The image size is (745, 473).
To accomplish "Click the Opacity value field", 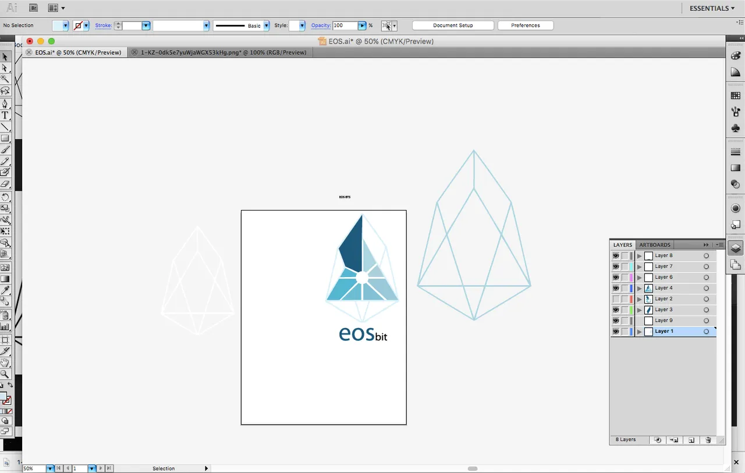I will 345,26.
